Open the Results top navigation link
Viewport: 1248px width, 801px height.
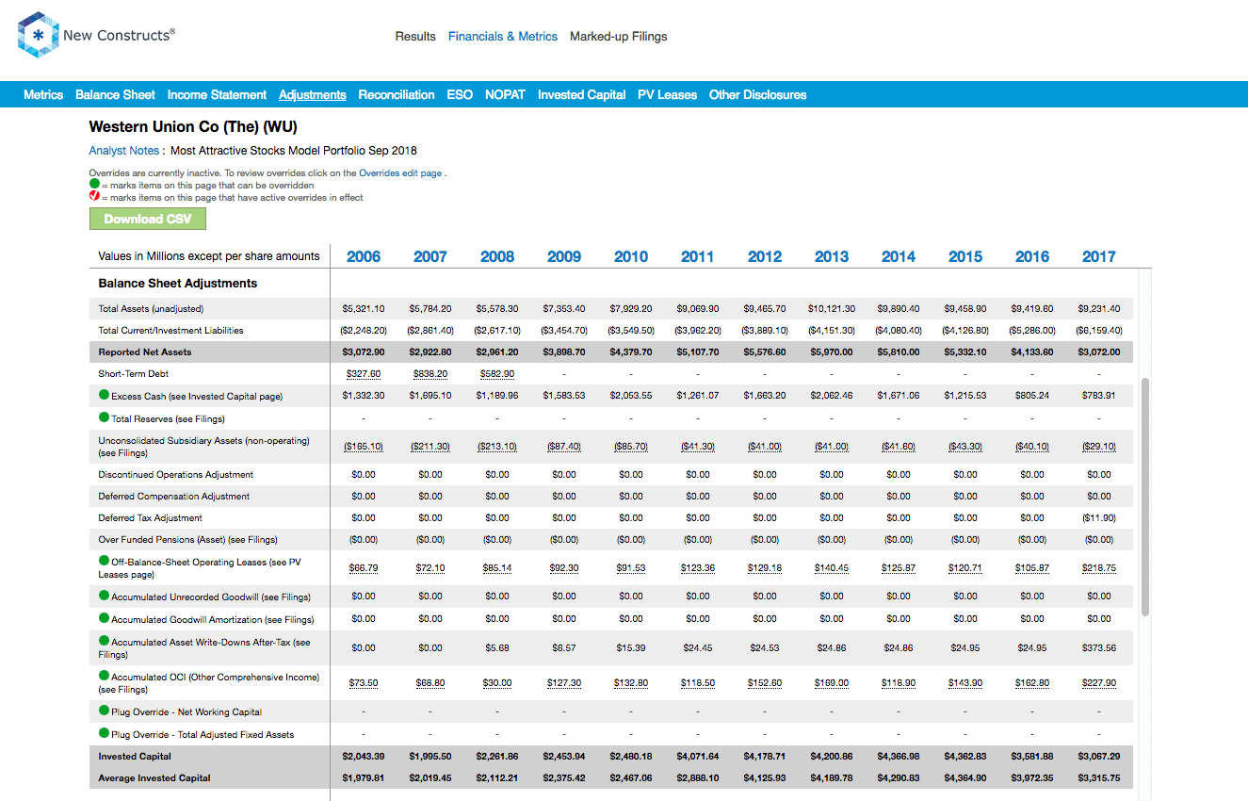[415, 37]
